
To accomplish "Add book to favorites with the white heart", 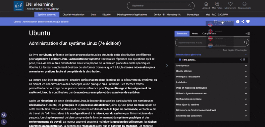I will (x=248, y=21).
